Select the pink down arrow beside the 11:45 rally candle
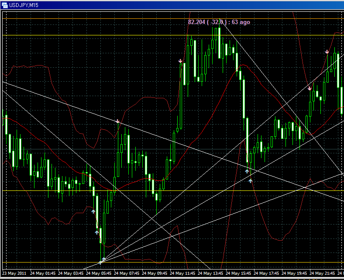 180,61
